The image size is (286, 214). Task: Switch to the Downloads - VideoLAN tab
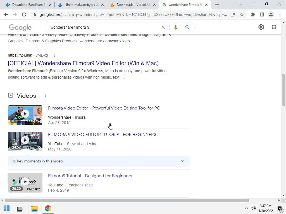coord(132,5)
